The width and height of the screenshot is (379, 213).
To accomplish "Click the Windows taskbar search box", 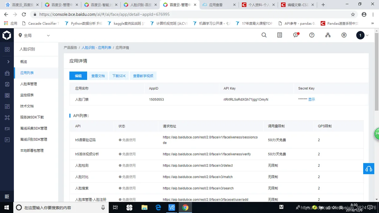I will [x=60, y=207].
